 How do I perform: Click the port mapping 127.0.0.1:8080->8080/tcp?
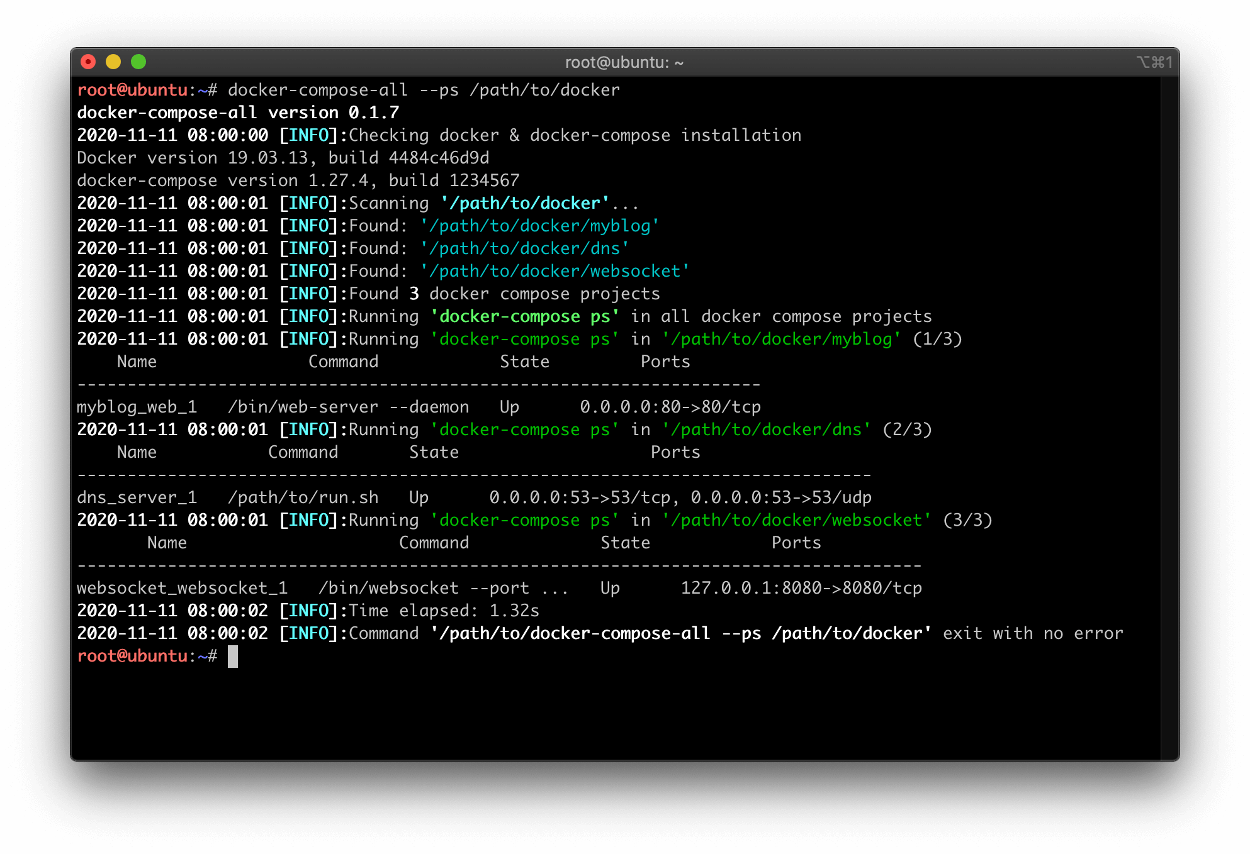[801, 588]
